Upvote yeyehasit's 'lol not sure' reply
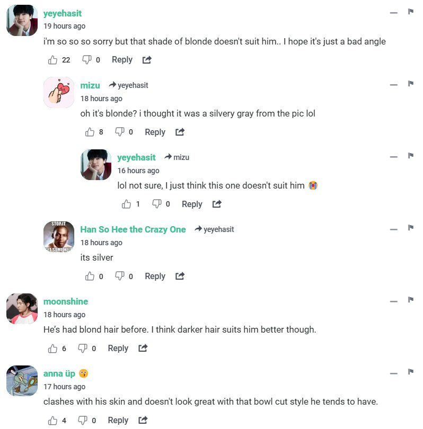The height and width of the screenshot is (429, 423). pos(127,204)
